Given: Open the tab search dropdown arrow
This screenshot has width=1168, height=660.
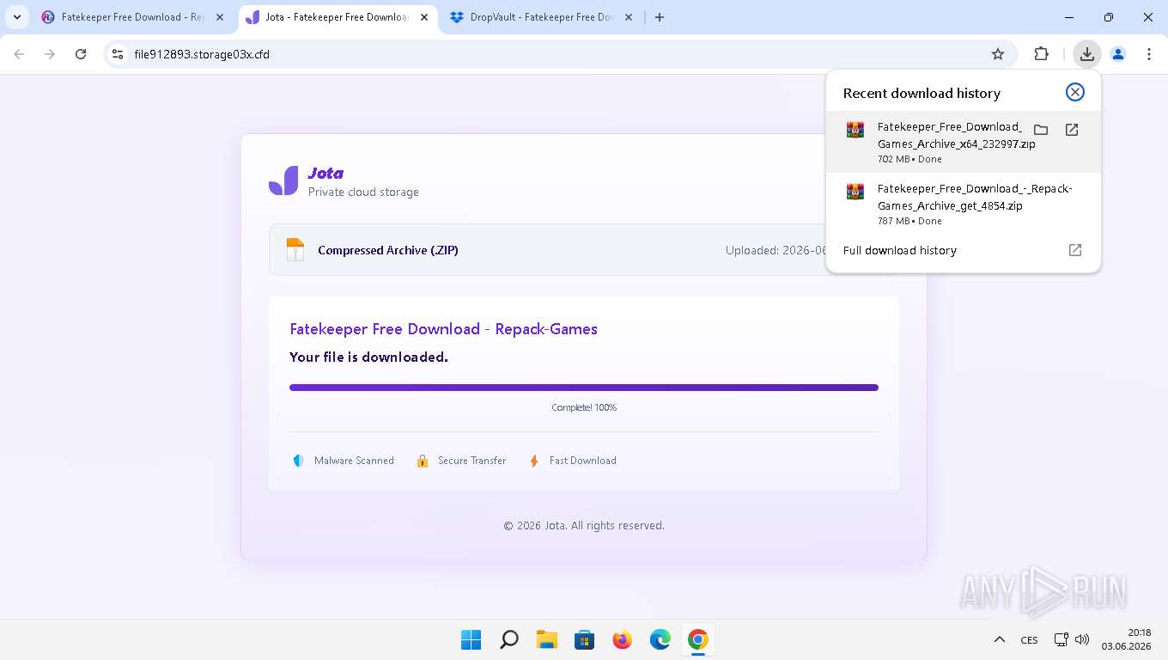Looking at the screenshot, I should pos(17,17).
